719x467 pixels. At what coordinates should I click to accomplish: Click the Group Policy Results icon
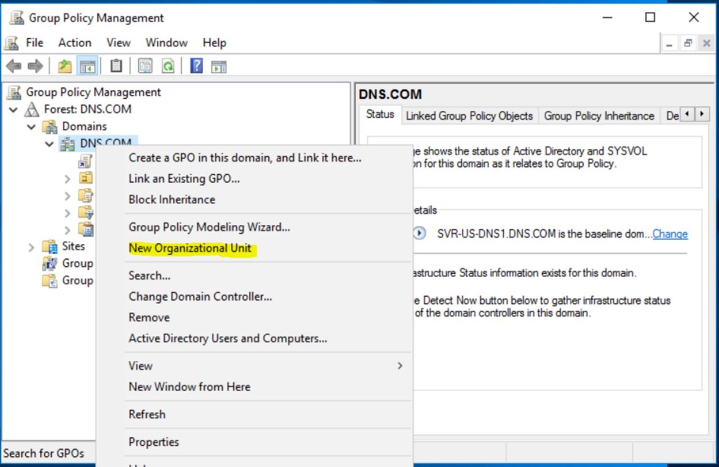(50, 281)
